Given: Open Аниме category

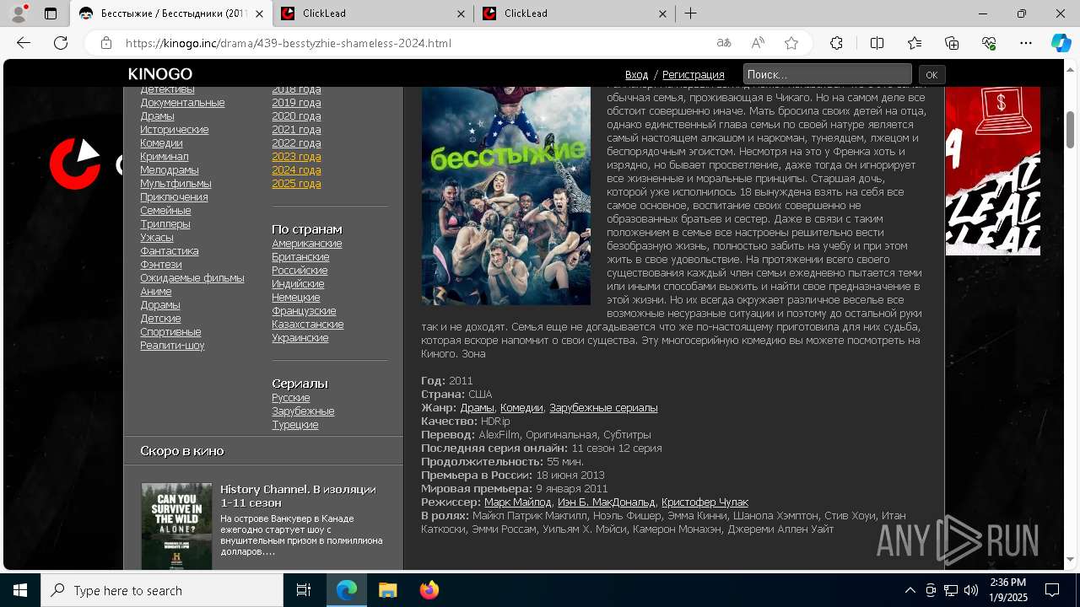Looking at the screenshot, I should point(156,292).
